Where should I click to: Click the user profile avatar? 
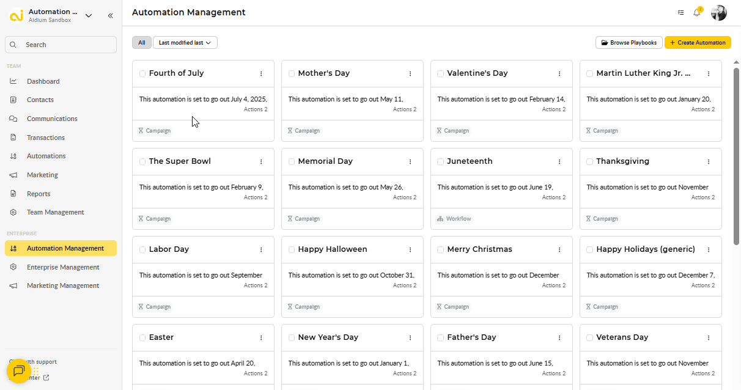718,13
